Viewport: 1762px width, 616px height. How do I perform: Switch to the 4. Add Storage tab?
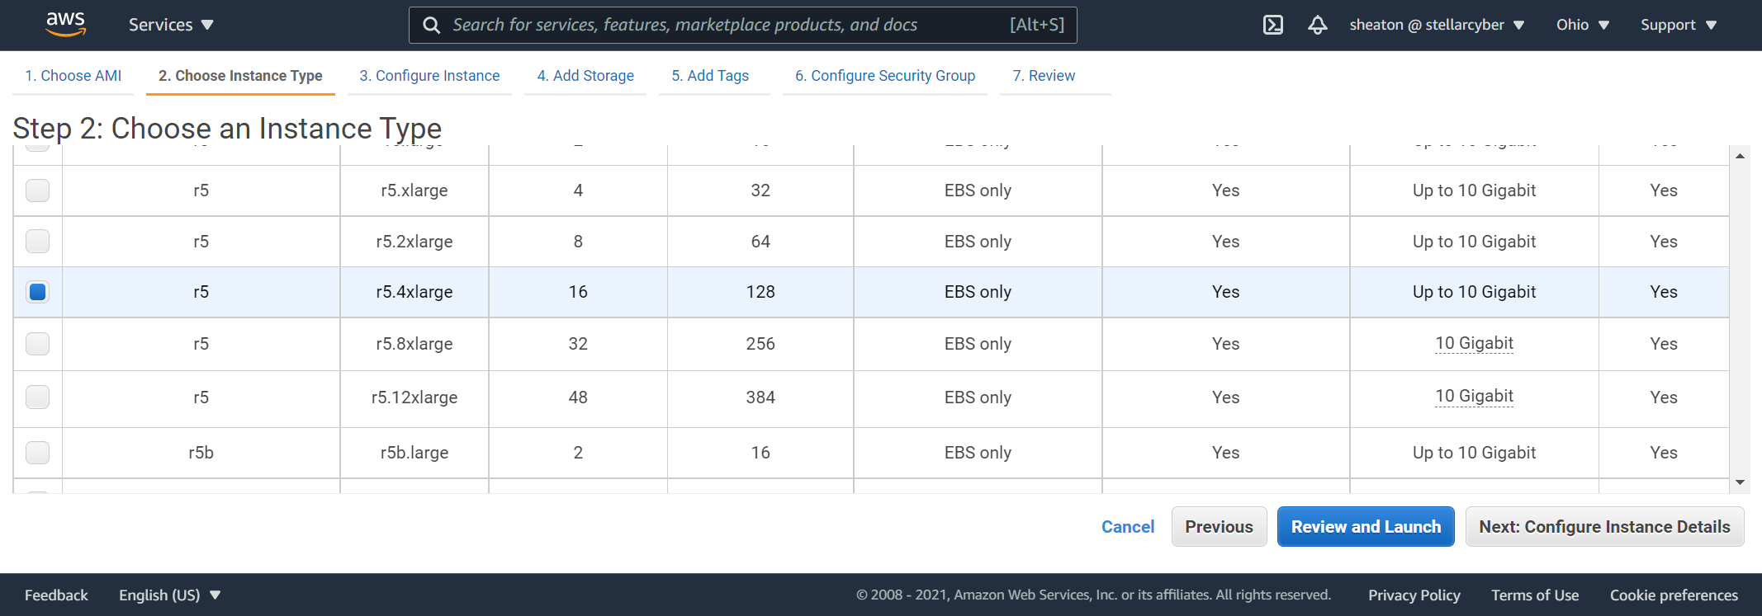click(585, 76)
